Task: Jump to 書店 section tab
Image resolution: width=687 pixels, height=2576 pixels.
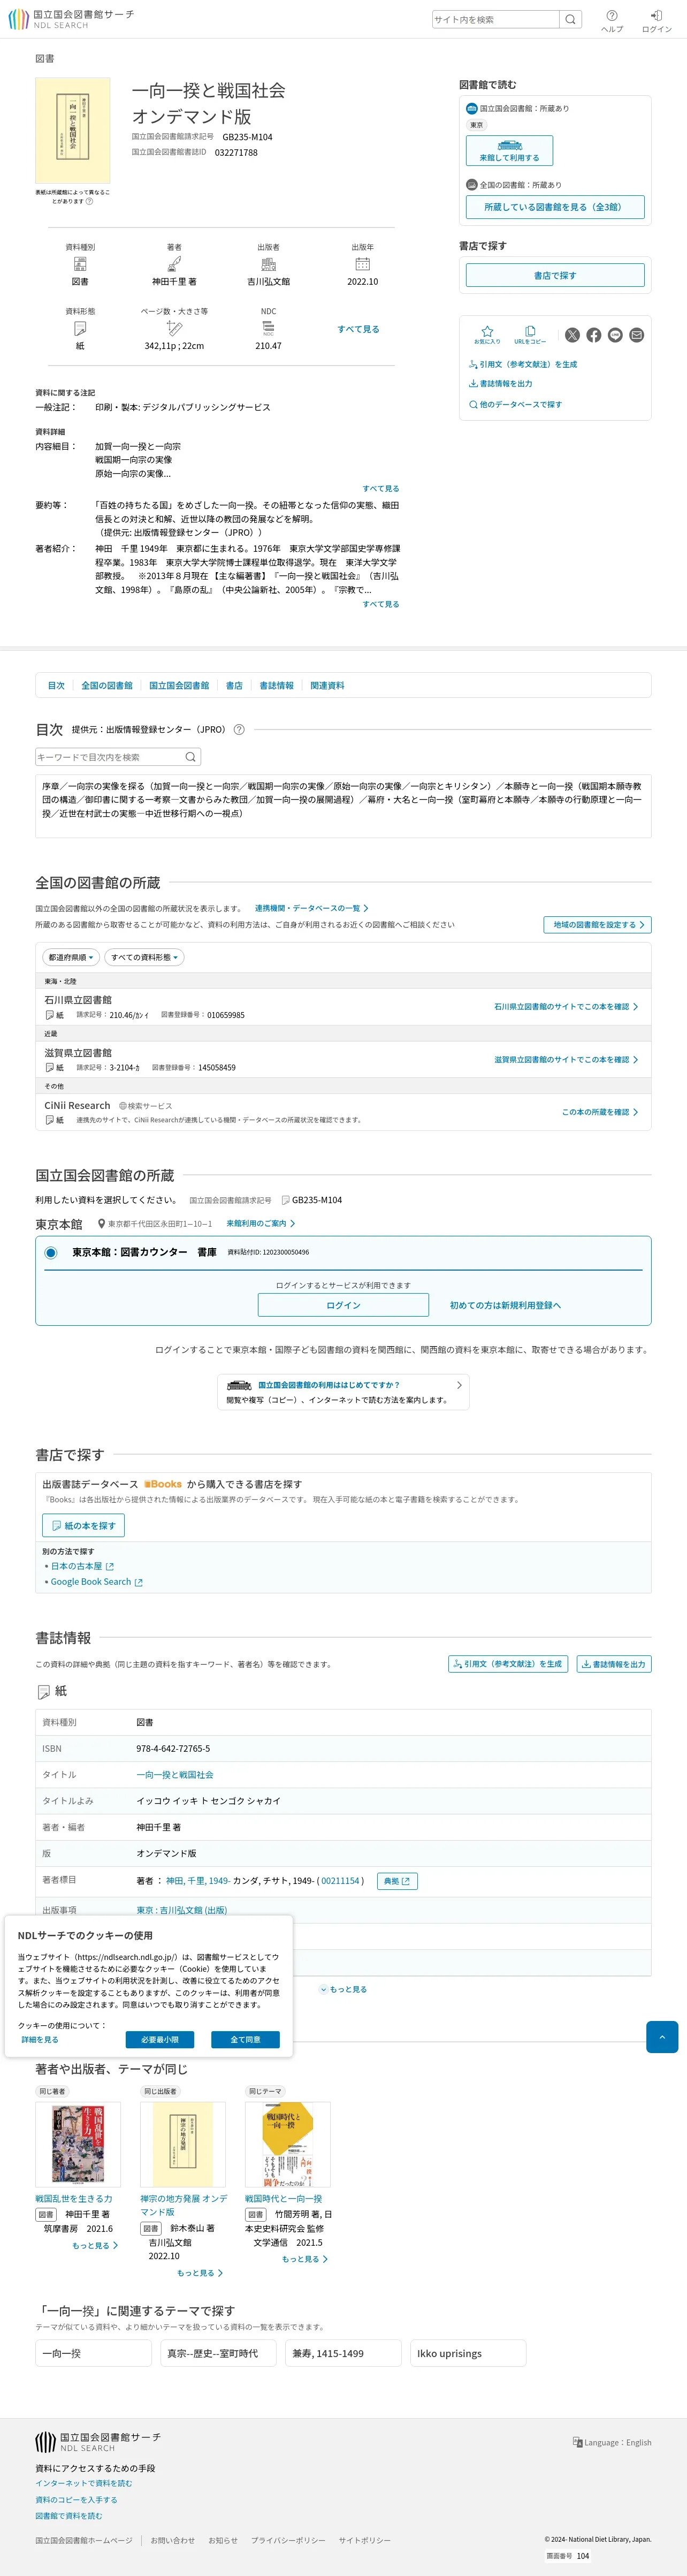Action: click(x=234, y=685)
